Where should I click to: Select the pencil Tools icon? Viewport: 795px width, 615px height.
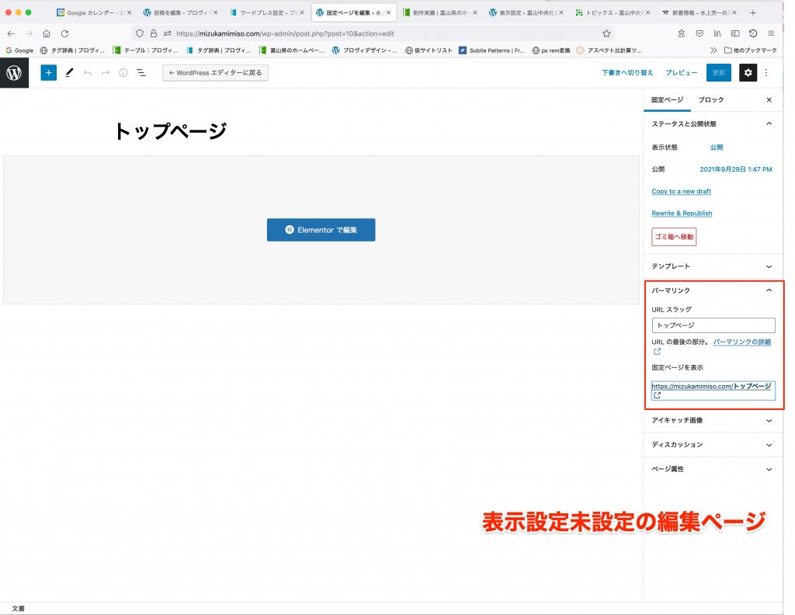click(x=69, y=72)
